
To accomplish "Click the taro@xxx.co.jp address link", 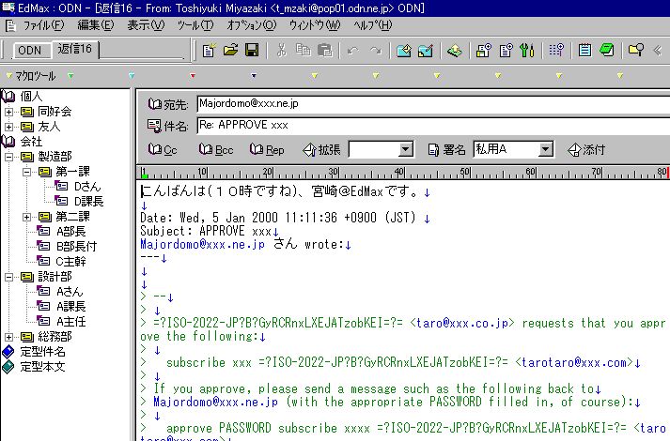I will (462, 323).
